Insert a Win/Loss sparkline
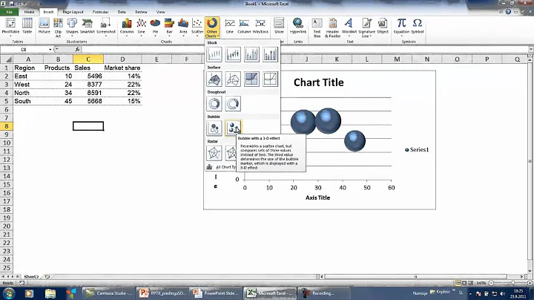The image size is (534, 300). [x=260, y=27]
